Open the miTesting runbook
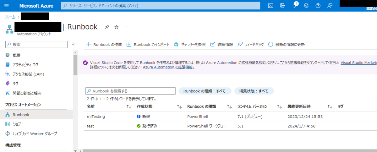This screenshot has height=152, width=377. [96, 117]
